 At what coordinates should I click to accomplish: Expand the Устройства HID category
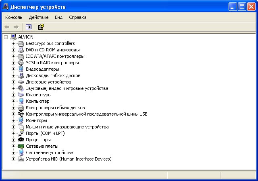(x=13, y=159)
